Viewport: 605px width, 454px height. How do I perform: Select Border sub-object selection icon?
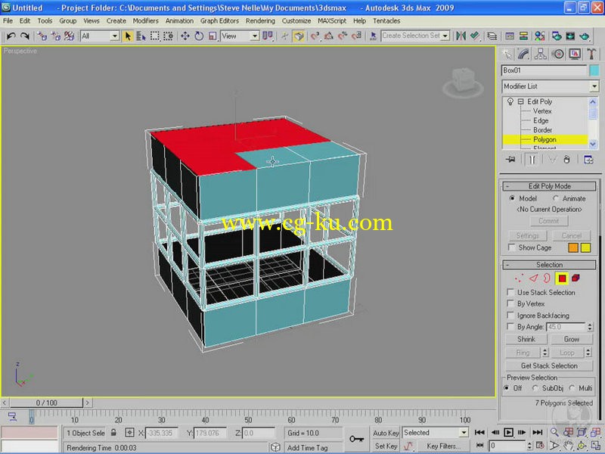(547, 278)
